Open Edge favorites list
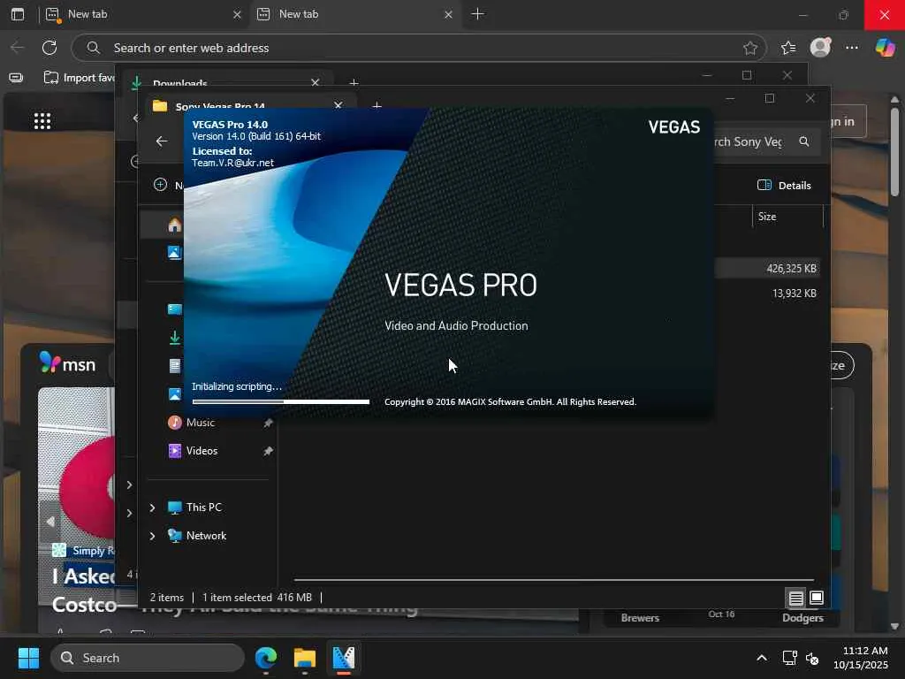The width and height of the screenshot is (905, 679). [x=787, y=48]
